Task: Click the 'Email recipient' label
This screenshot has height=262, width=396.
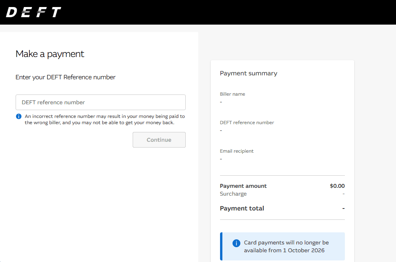Action: point(237,151)
